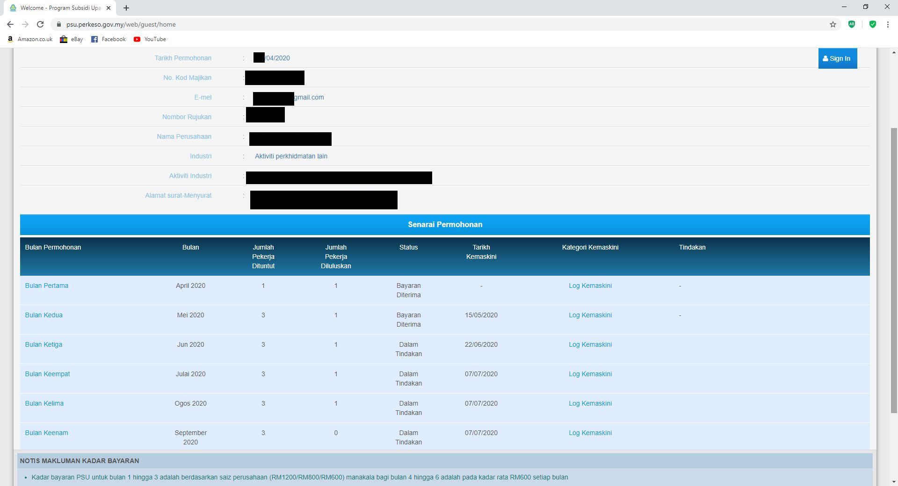Click the page vertical scrollbar thumb
This screenshot has width=898, height=486.
point(894,270)
